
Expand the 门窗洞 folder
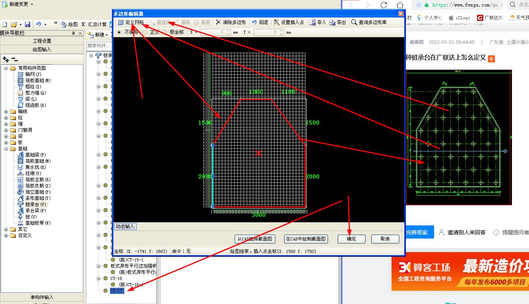(x=6, y=130)
